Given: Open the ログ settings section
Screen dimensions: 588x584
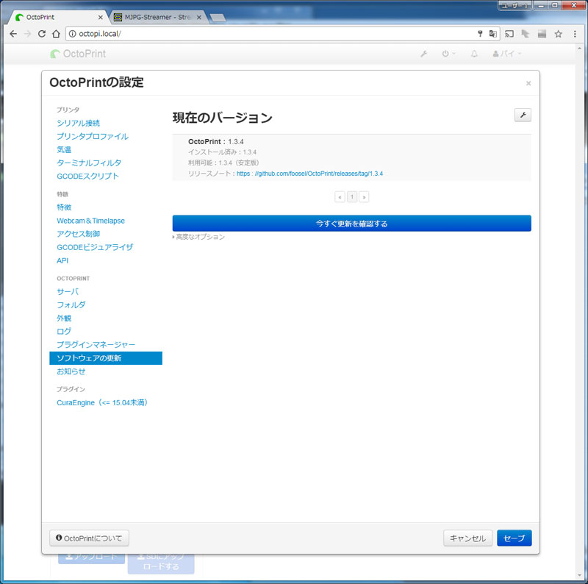Looking at the screenshot, I should 64,332.
